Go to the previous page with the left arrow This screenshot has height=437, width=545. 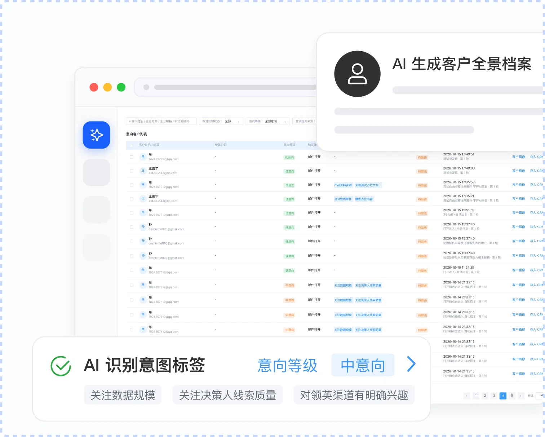[x=467, y=396]
